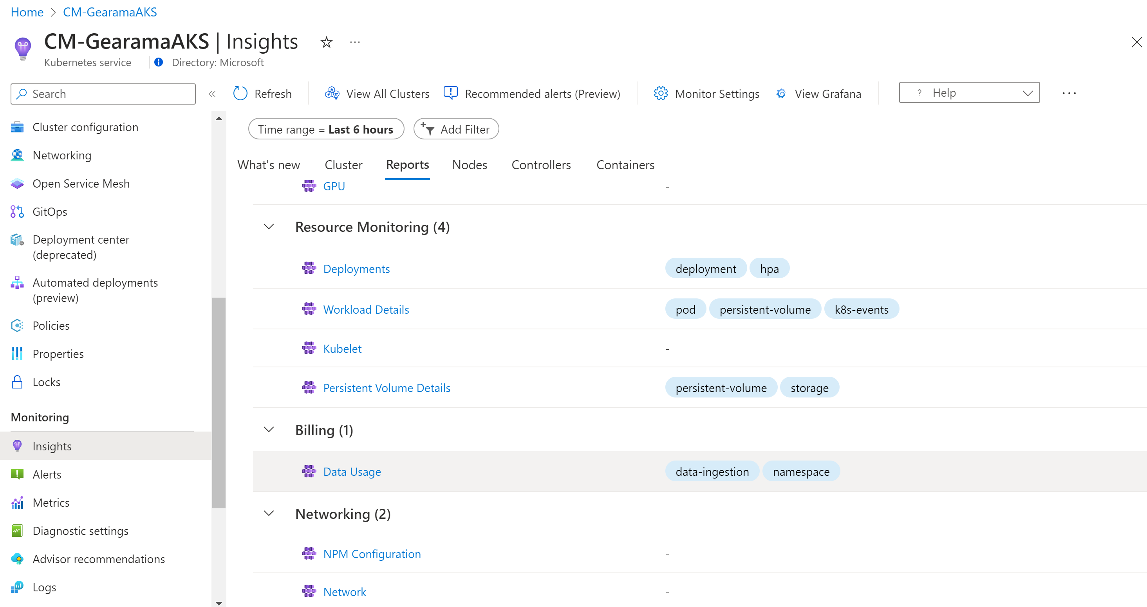Screen dimensions: 1147x607
Task: Click the Locks padlock icon
Action: pyautogui.click(x=17, y=382)
